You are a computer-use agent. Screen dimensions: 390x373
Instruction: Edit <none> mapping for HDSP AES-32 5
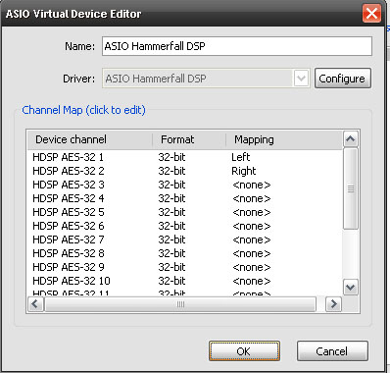click(x=252, y=213)
